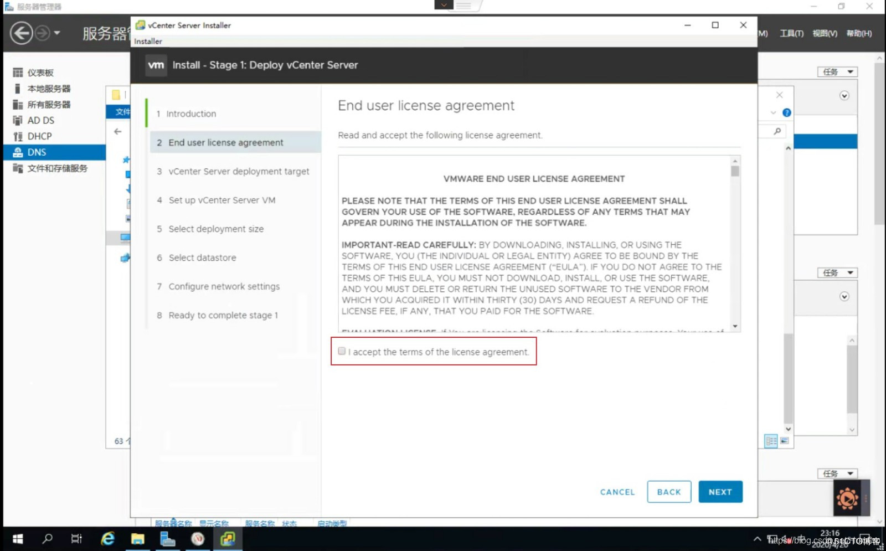Open Server Manager navigation history dropdown
886x551 pixels.
57,33
